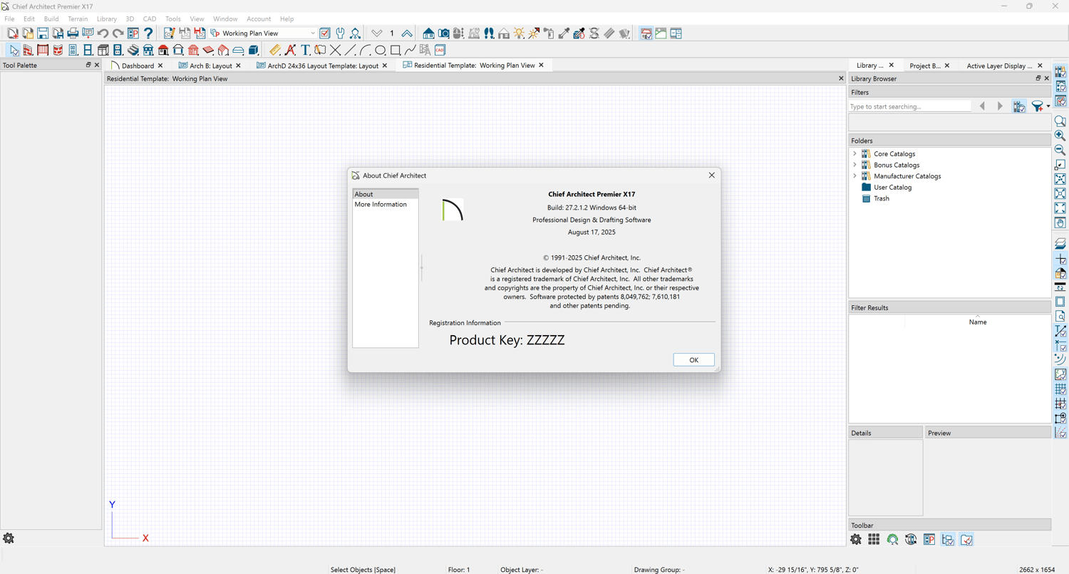Close the About Chief Architect dialog
Screen dimensions: 1069x574
tap(711, 175)
